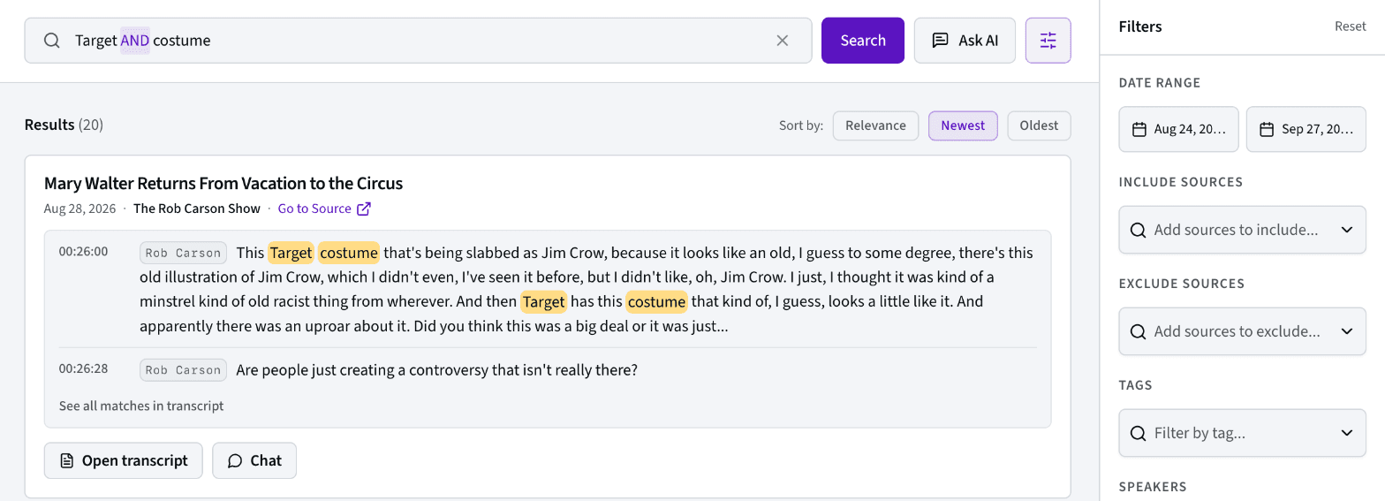Open Chat for this result
The image size is (1385, 501).
(254, 460)
